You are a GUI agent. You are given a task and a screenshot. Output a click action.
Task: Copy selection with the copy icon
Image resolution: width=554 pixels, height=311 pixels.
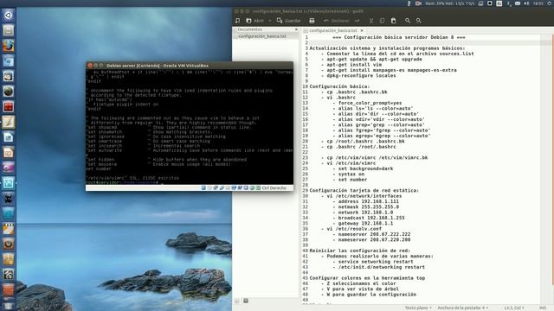coord(382,21)
